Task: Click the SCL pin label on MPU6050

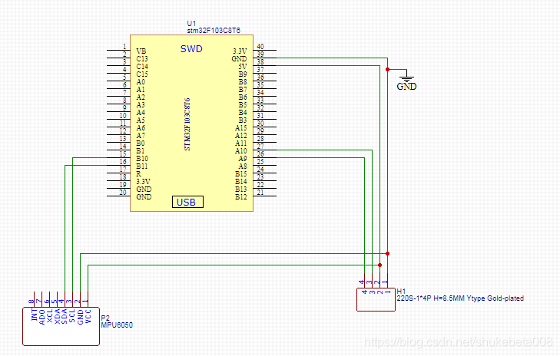Action: 72,316
